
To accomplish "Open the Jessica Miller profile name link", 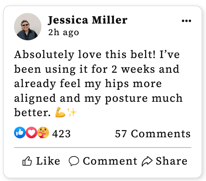I will pos(87,20).
